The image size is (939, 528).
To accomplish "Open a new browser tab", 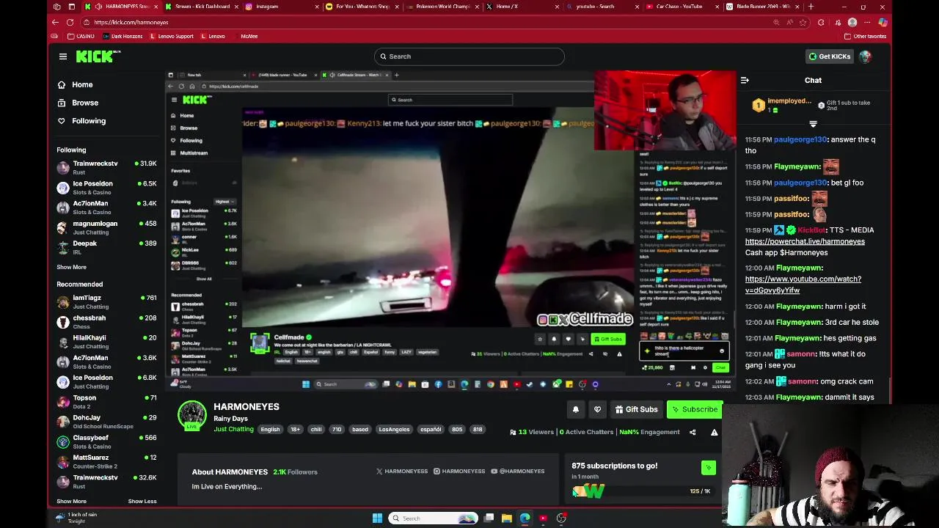I will 810,7.
